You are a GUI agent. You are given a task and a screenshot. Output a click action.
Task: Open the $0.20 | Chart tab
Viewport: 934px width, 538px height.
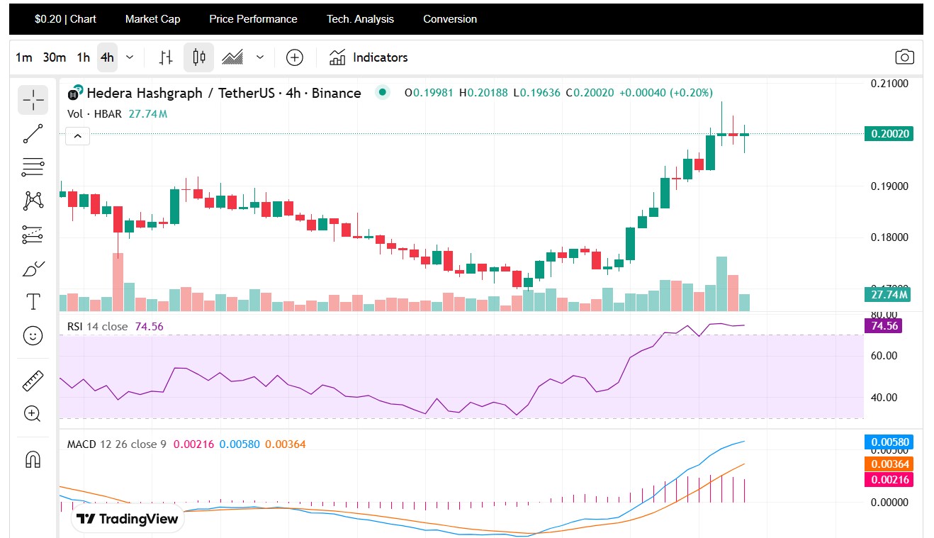(x=65, y=19)
